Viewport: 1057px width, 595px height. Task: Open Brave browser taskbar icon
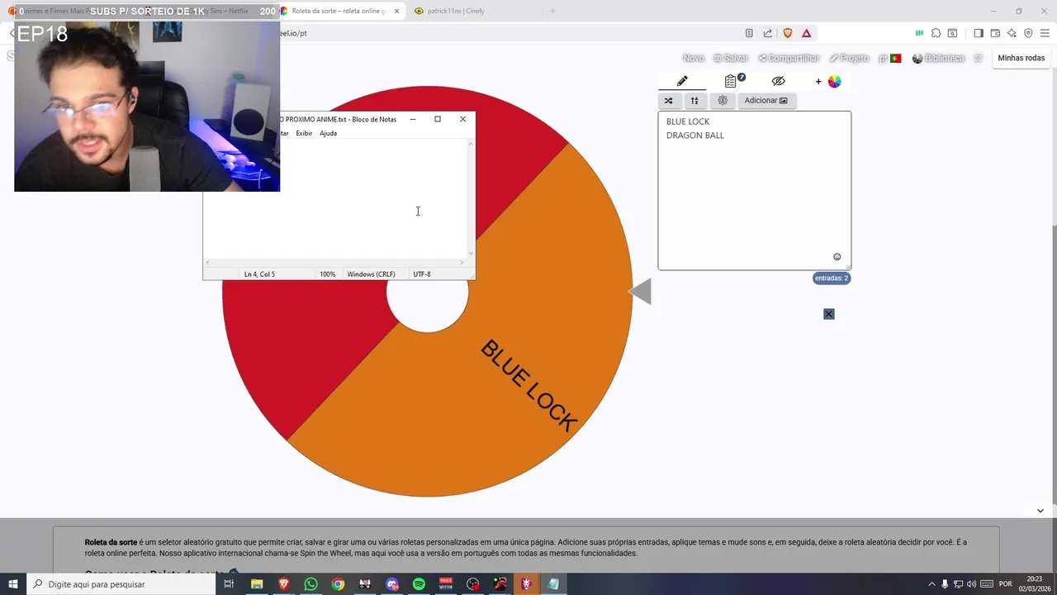point(284,584)
